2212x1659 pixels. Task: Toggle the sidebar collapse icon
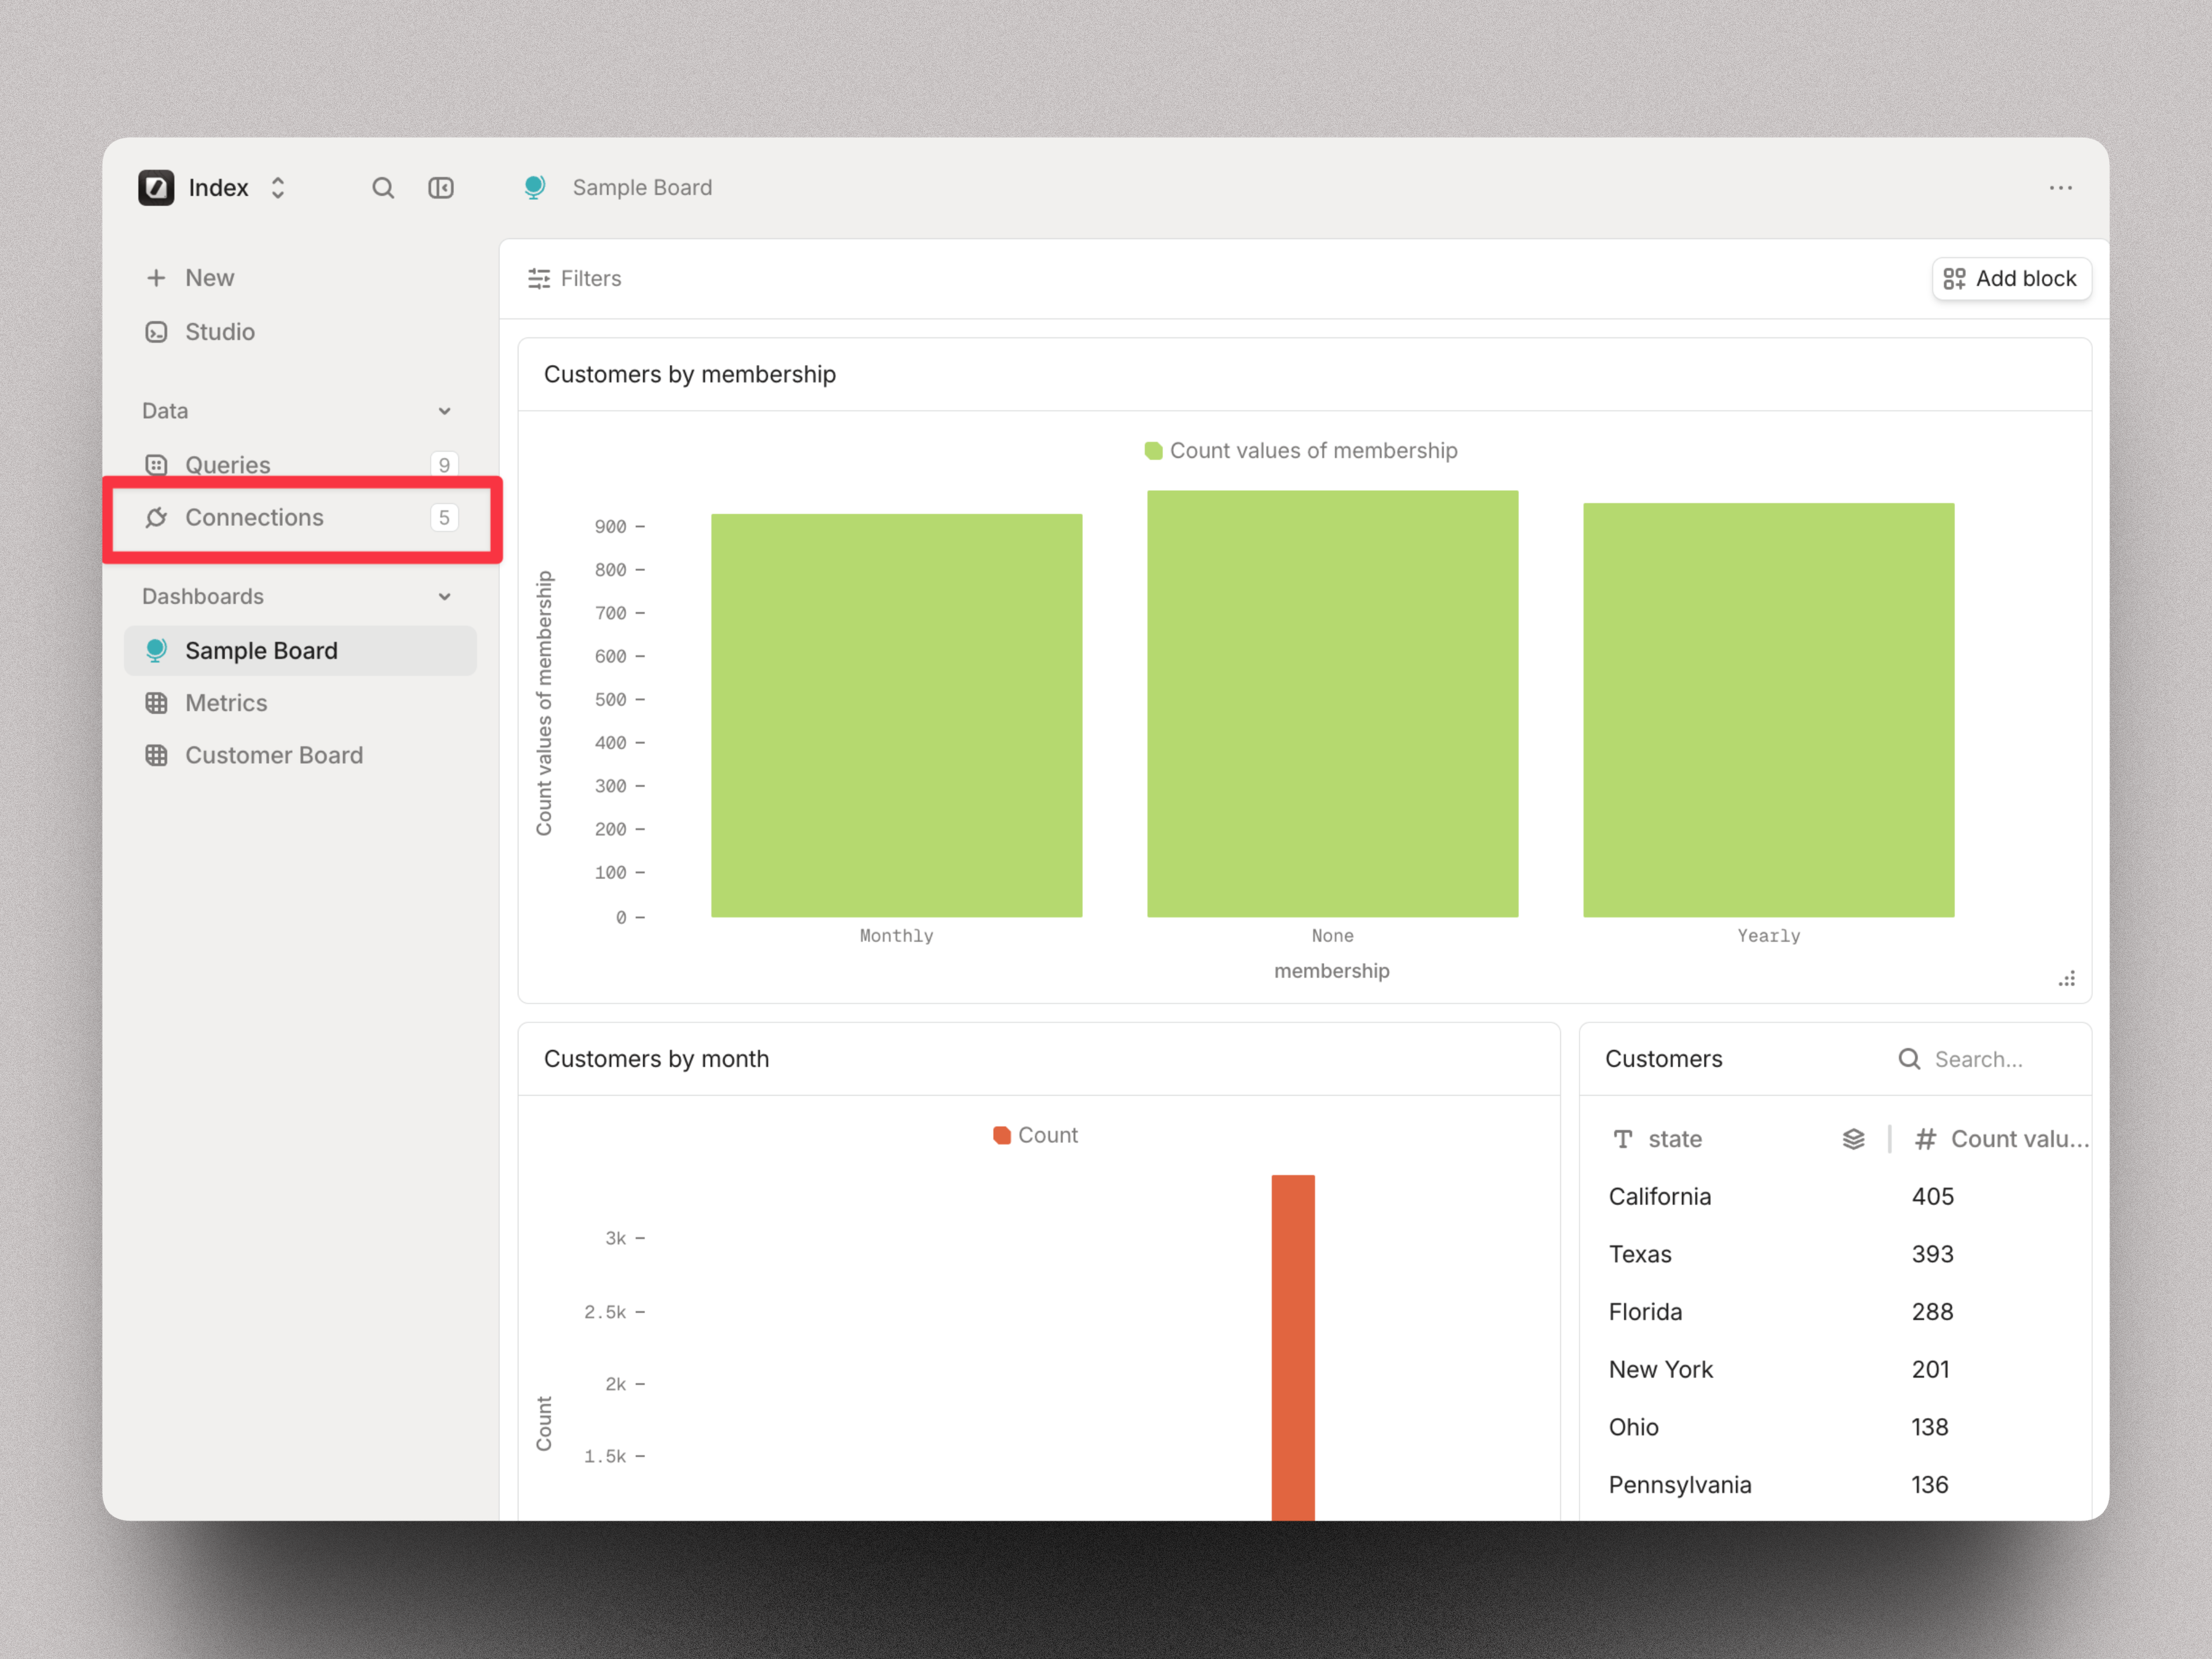pos(441,188)
